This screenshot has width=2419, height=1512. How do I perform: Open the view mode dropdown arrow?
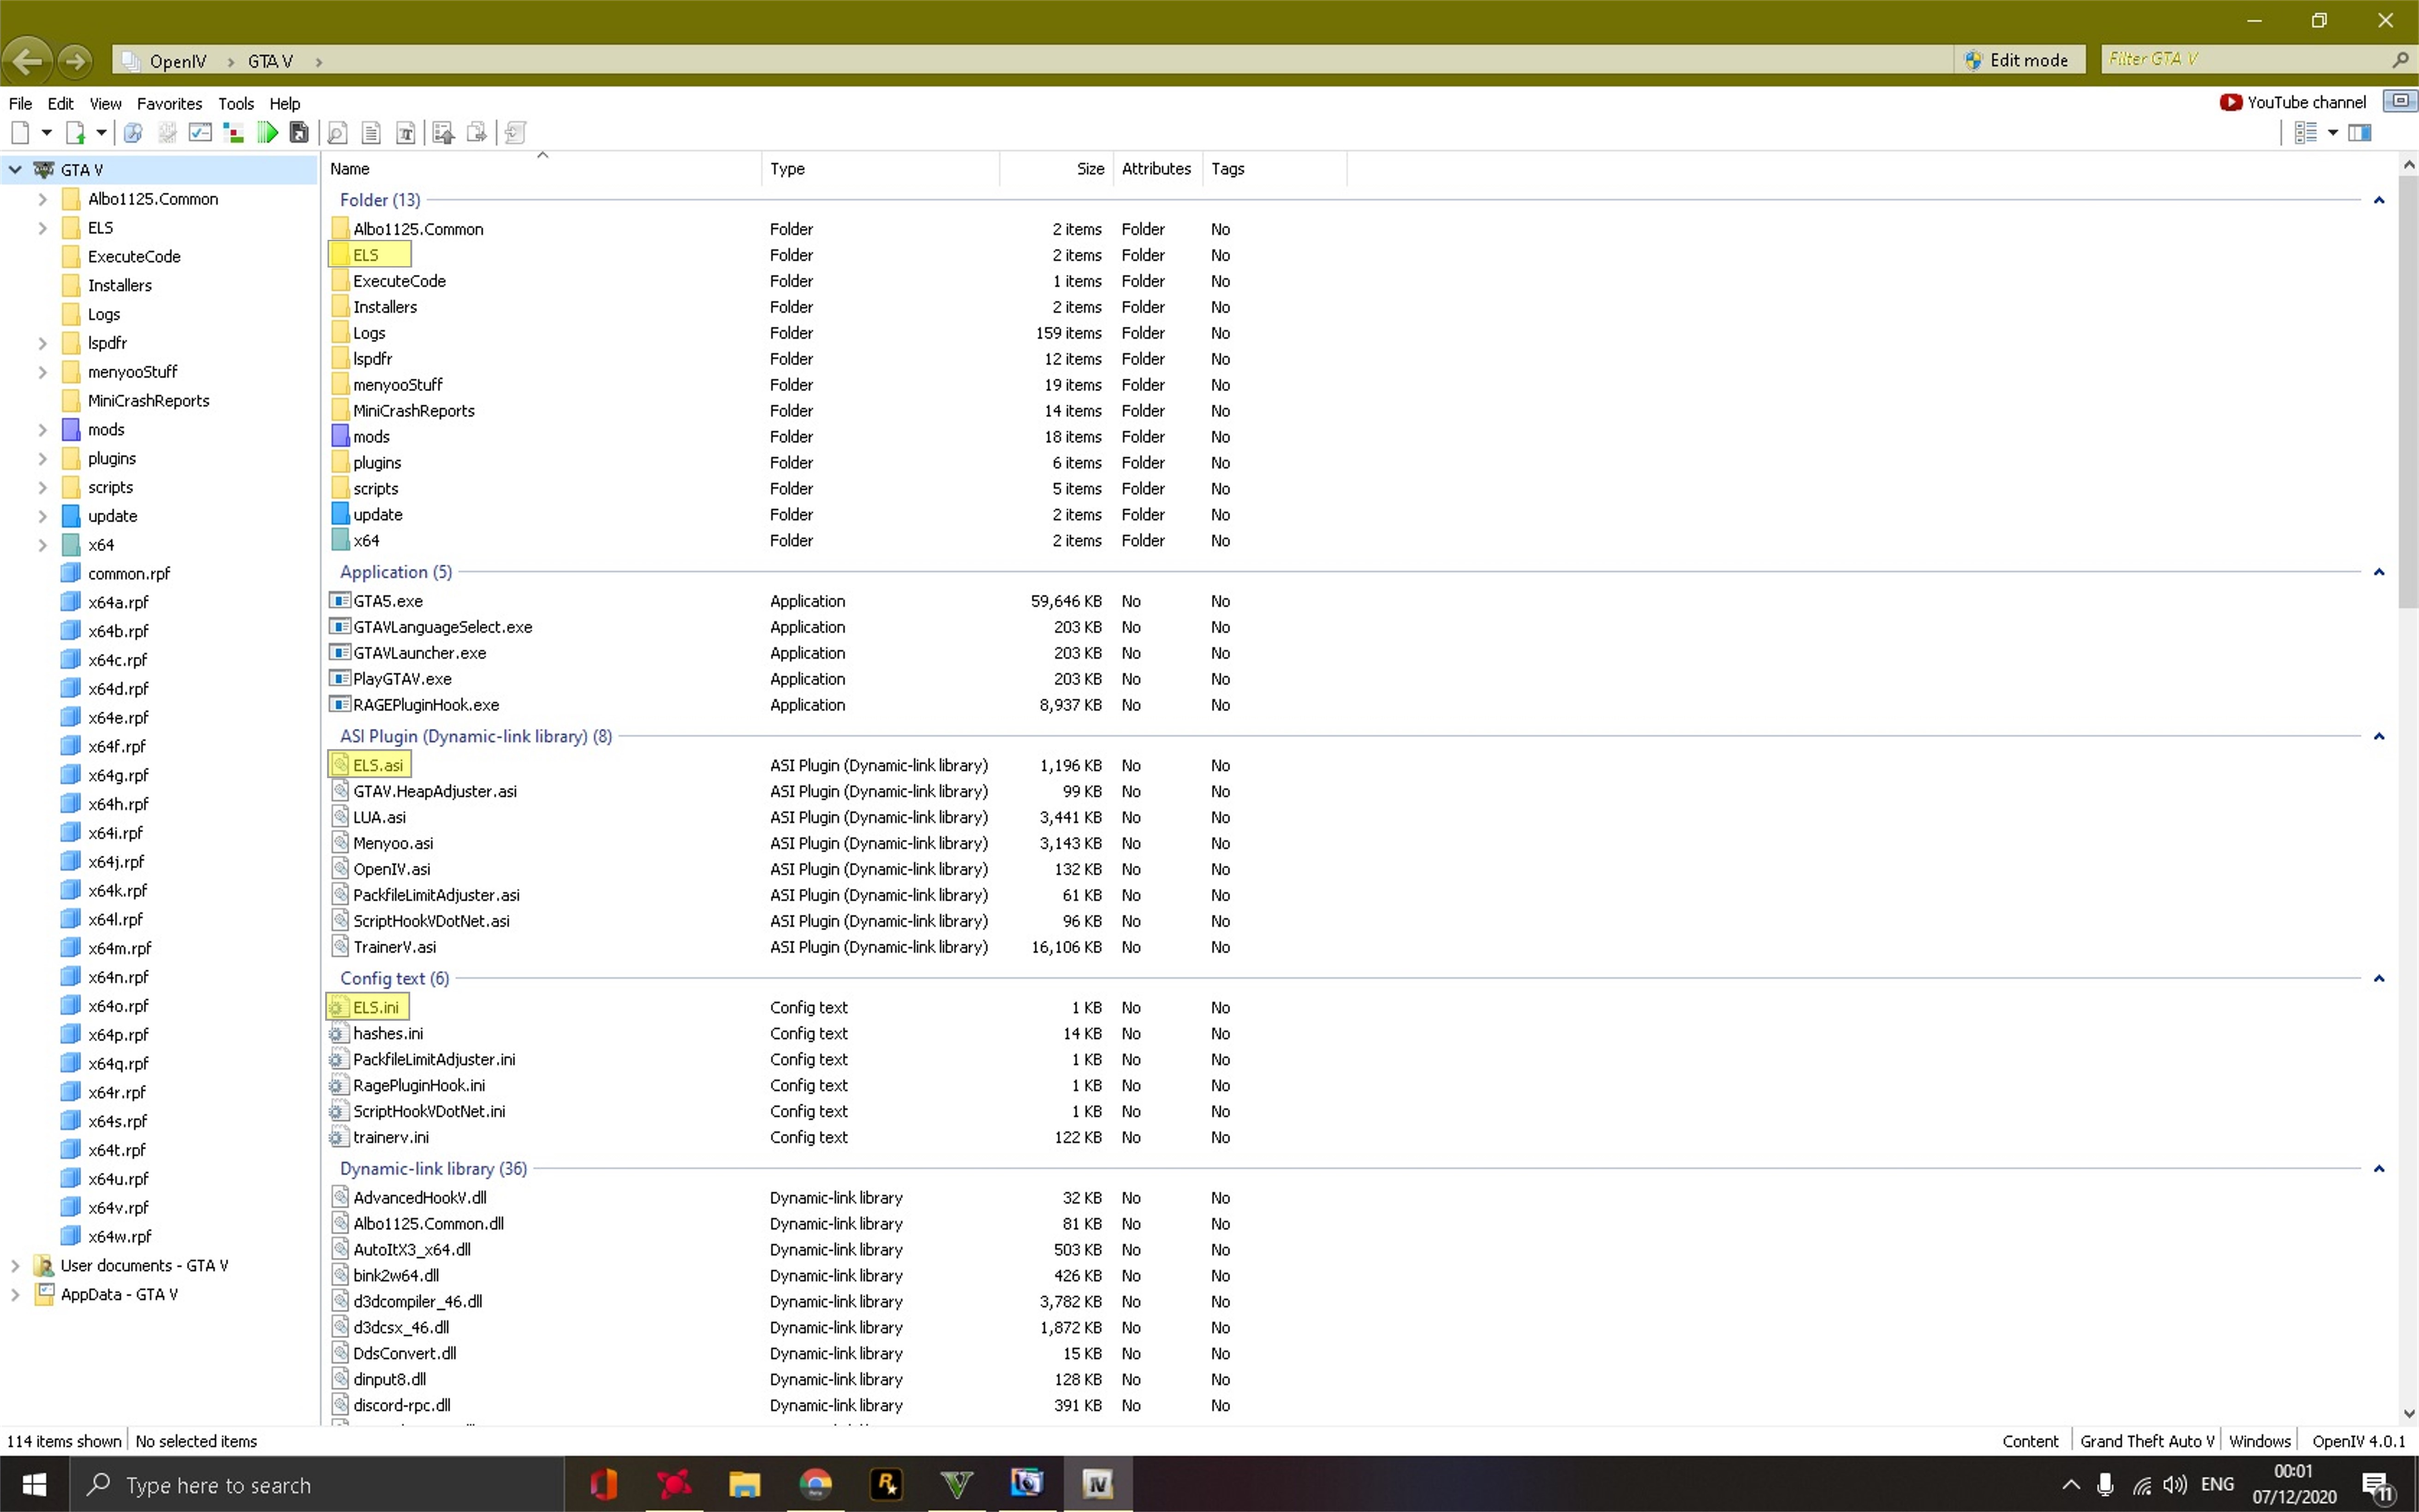click(x=2333, y=132)
